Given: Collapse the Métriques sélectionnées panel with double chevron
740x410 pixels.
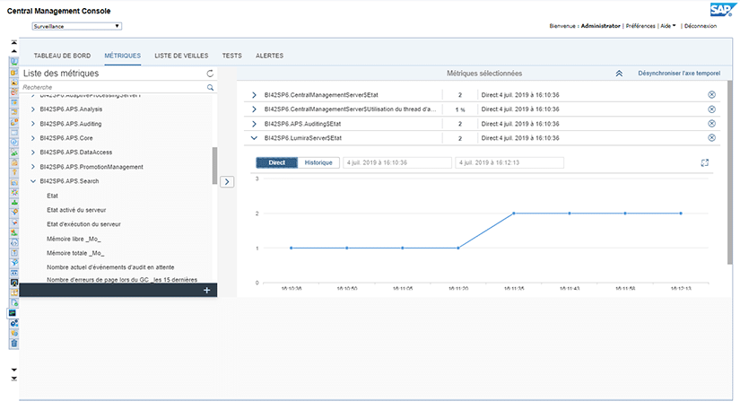Looking at the screenshot, I should click(619, 74).
